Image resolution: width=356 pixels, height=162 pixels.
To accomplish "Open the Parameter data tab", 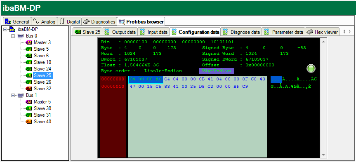I will click(283, 32).
